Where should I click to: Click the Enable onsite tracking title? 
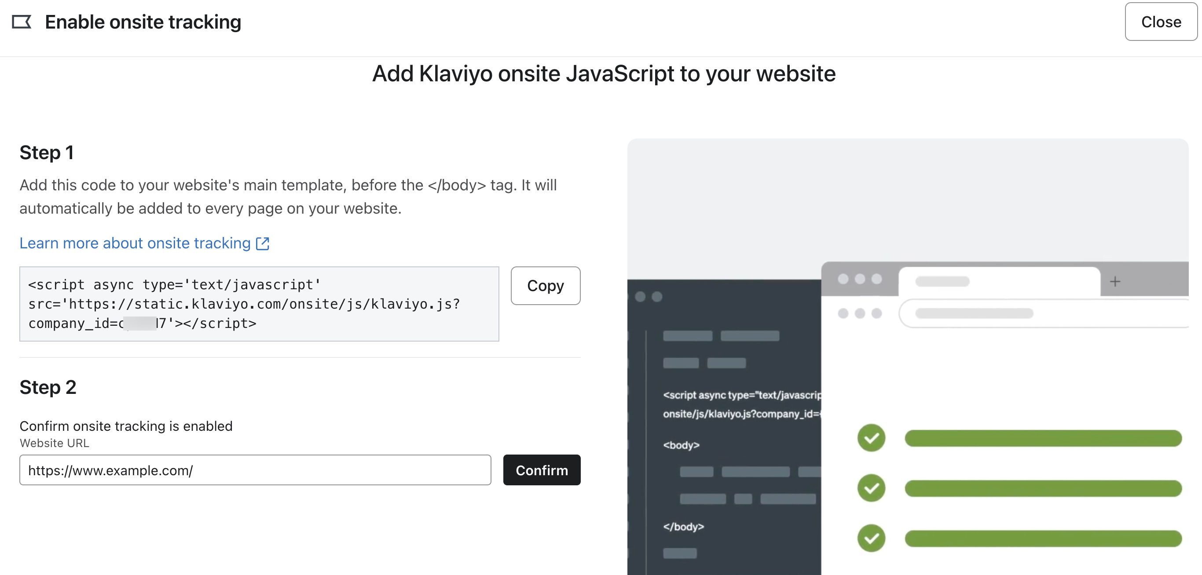click(x=143, y=22)
